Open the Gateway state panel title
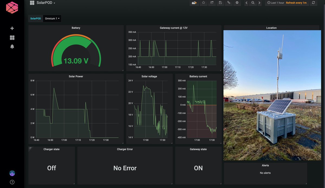Image resolution: width=325 pixels, height=188 pixels. click(x=198, y=149)
